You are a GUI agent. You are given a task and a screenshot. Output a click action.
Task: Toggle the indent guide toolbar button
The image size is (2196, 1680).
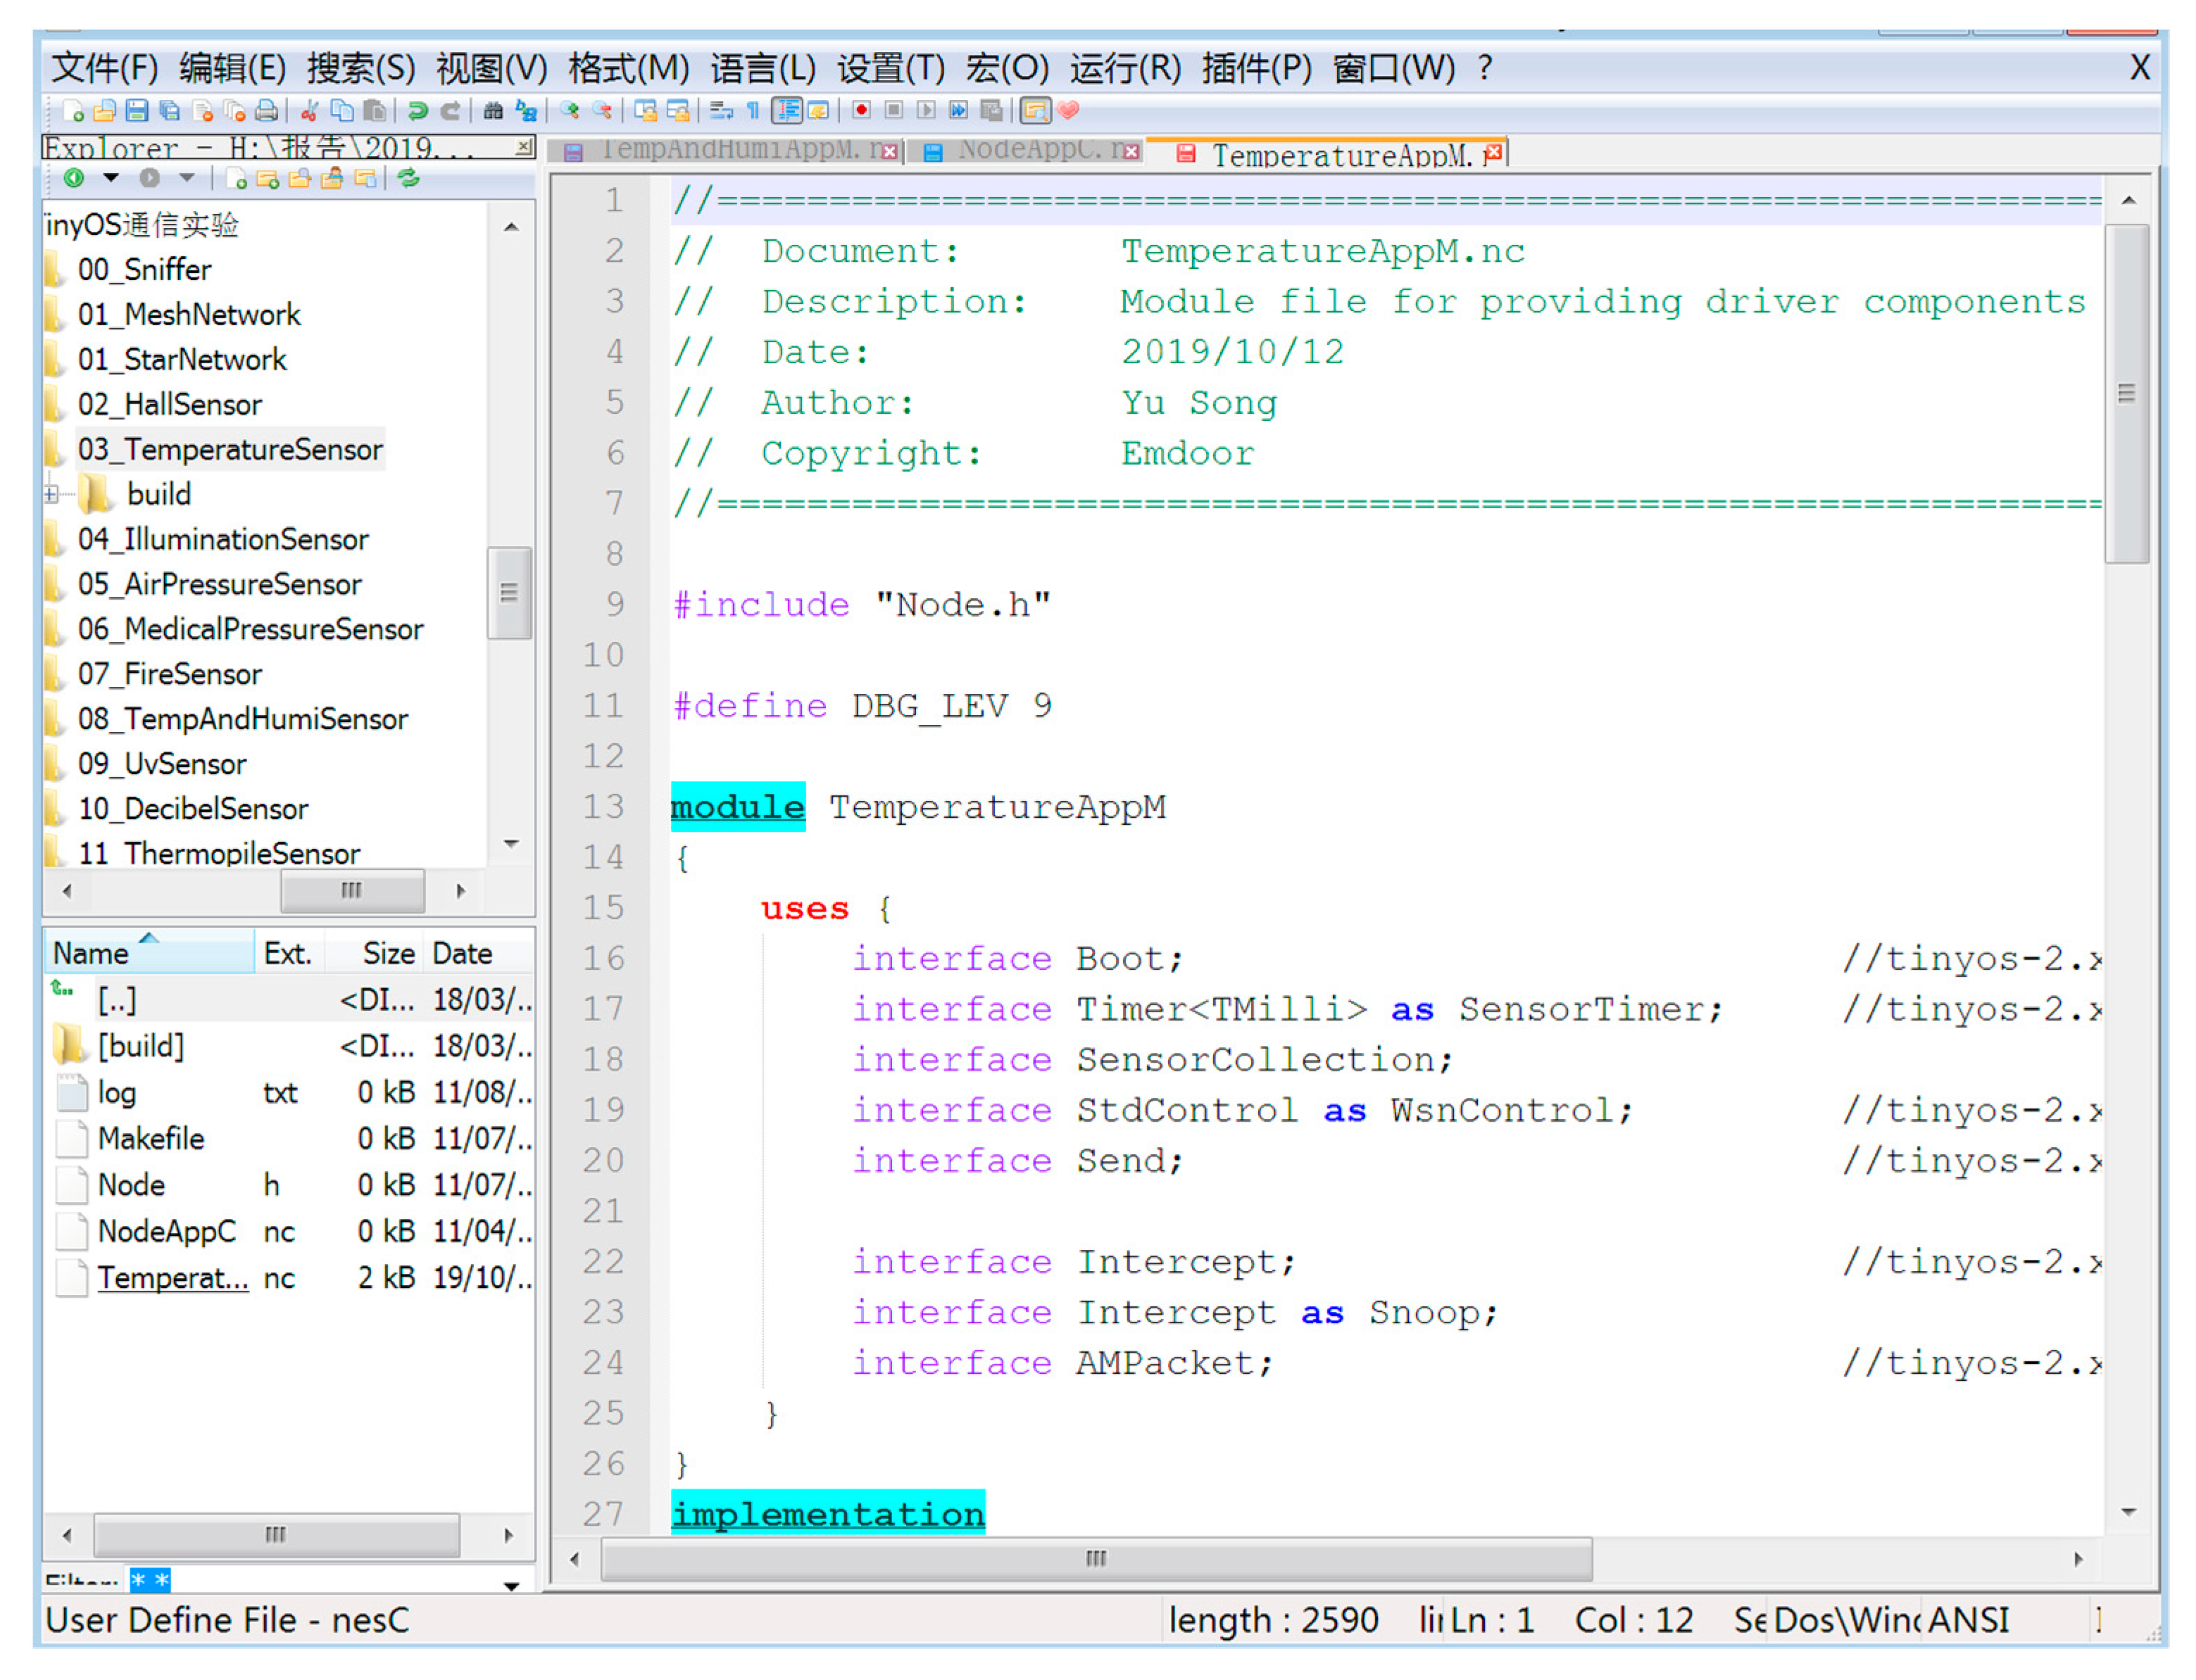coord(787,111)
